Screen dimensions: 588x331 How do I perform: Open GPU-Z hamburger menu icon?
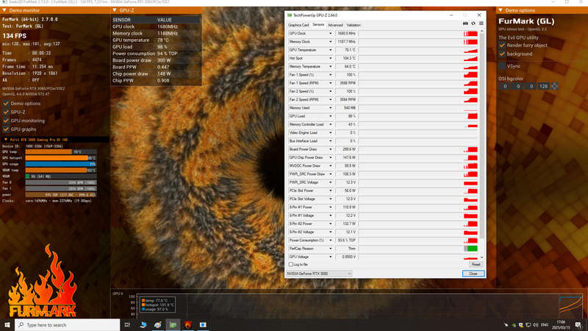481,24
